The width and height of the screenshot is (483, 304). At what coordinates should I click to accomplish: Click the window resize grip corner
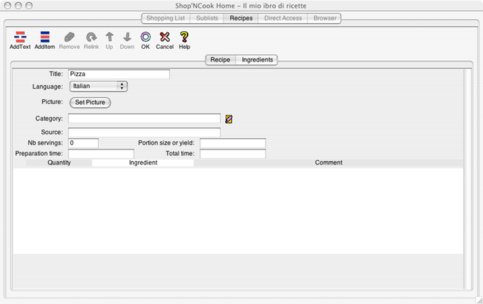pos(479,300)
